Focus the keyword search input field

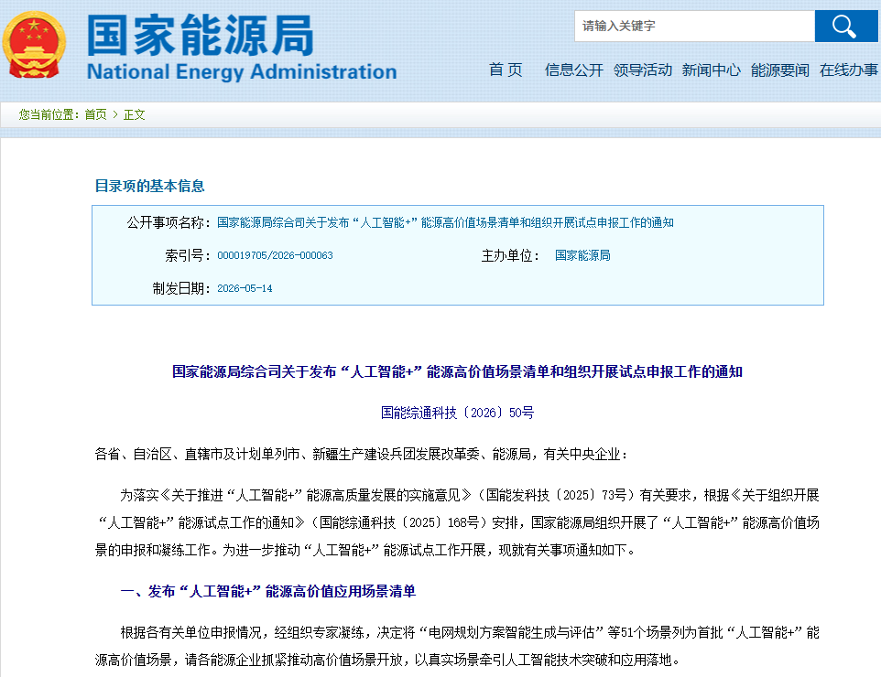click(x=694, y=26)
